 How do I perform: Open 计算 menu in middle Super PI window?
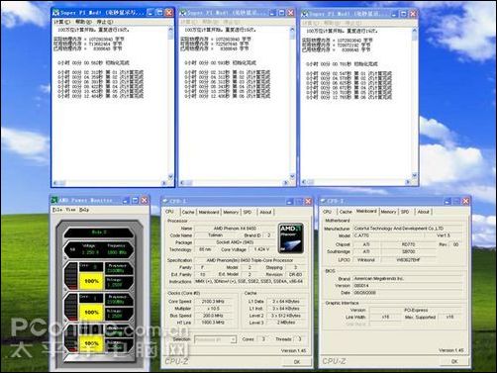coord(188,22)
